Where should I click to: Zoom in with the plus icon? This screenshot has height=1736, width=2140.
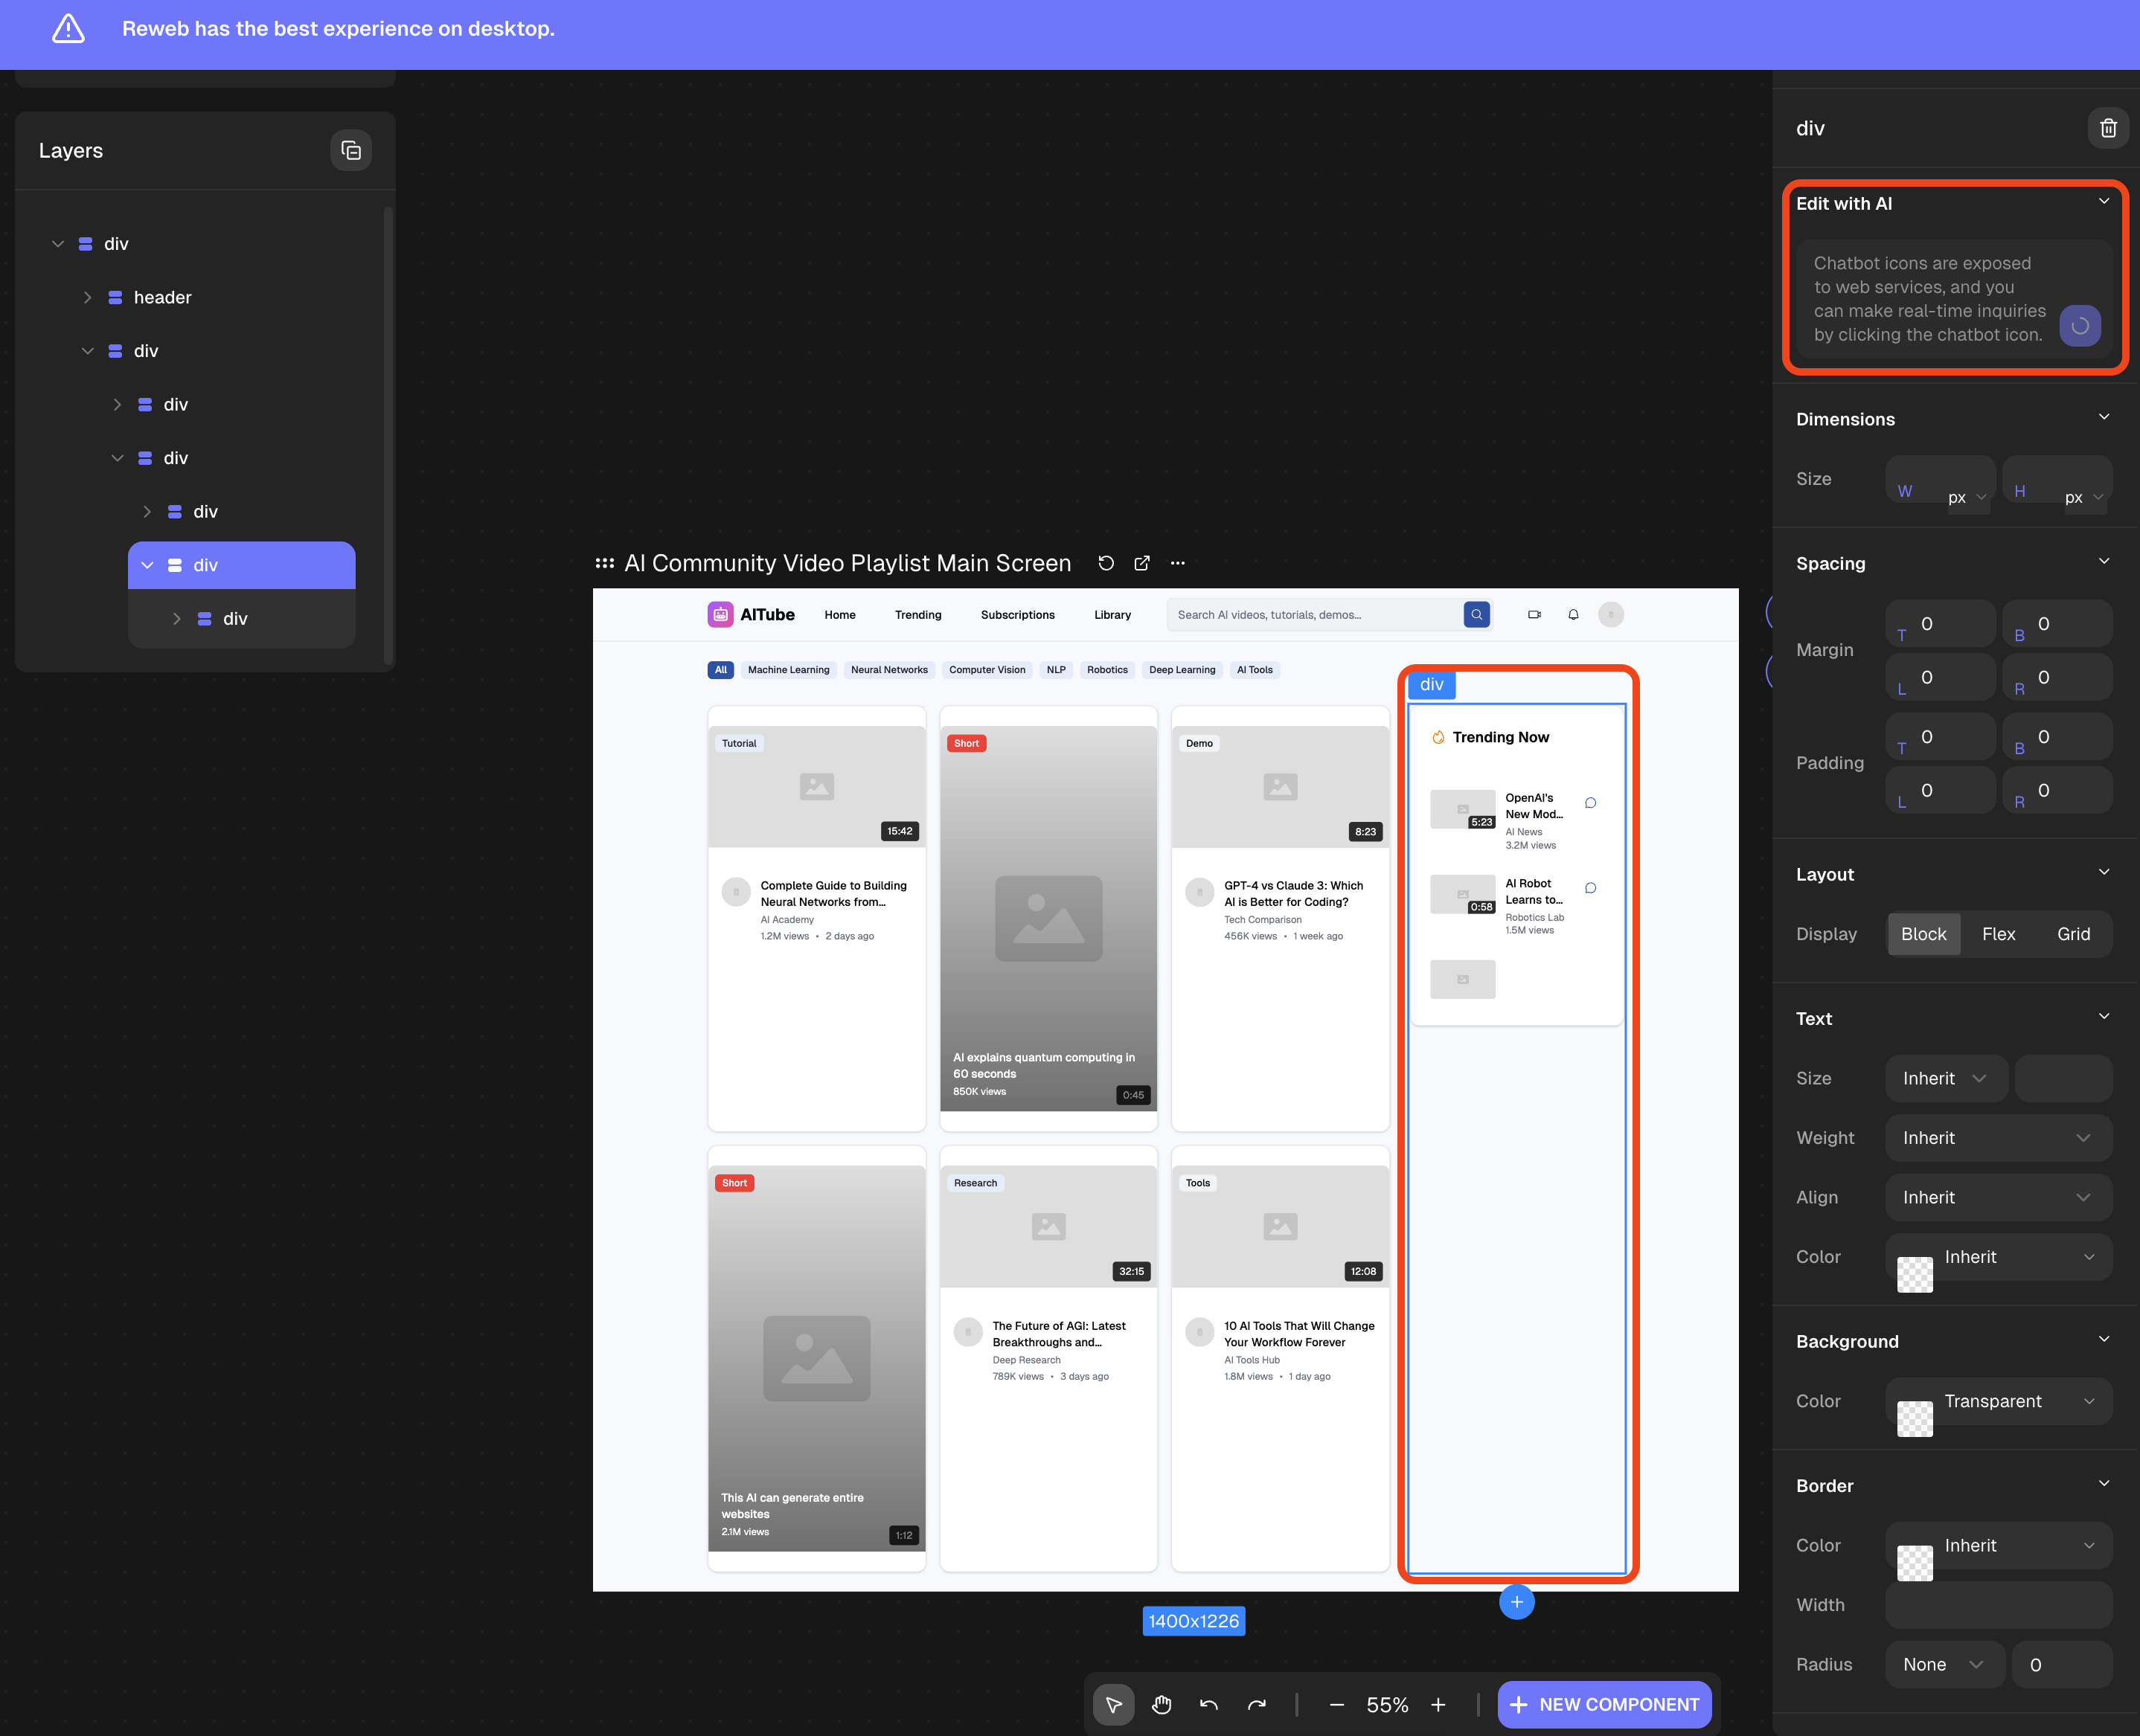(1438, 1704)
